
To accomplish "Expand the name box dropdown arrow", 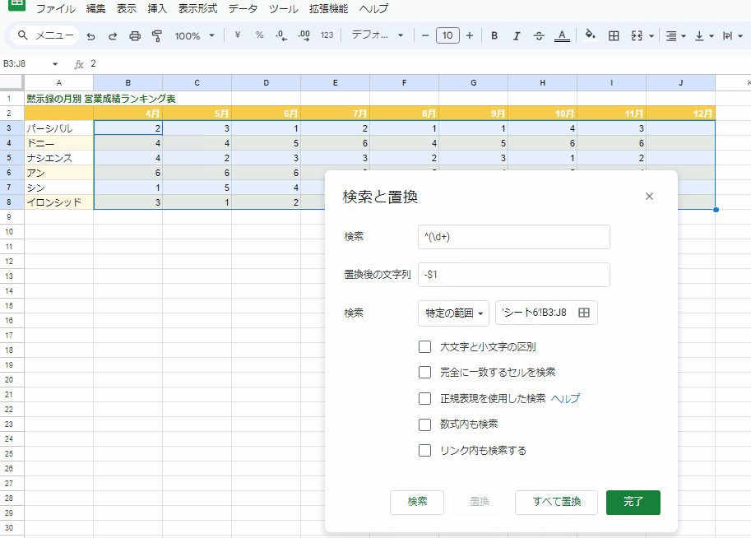I will (54, 63).
